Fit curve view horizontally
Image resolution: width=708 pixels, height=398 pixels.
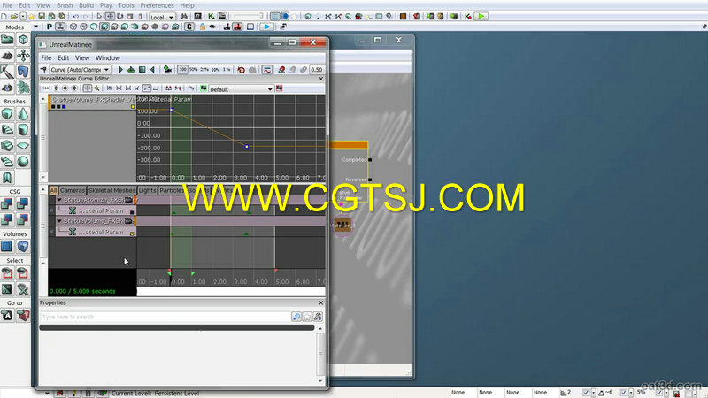tap(47, 88)
